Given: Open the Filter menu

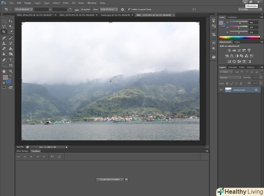Looking at the screenshot, I should pos(66,3).
